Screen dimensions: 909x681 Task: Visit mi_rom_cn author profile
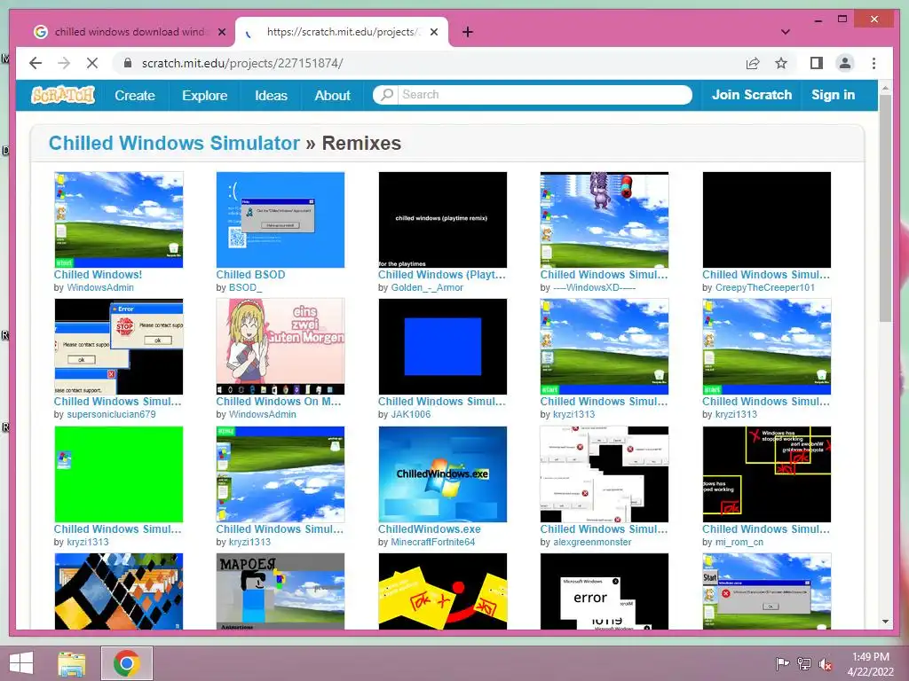coord(739,542)
